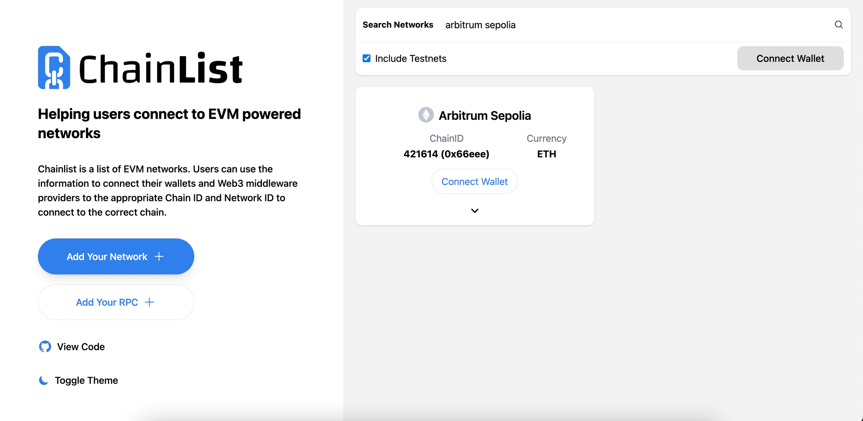The width and height of the screenshot is (863, 421).
Task: Click the GitHub icon beside View Code
Action: (x=45, y=347)
